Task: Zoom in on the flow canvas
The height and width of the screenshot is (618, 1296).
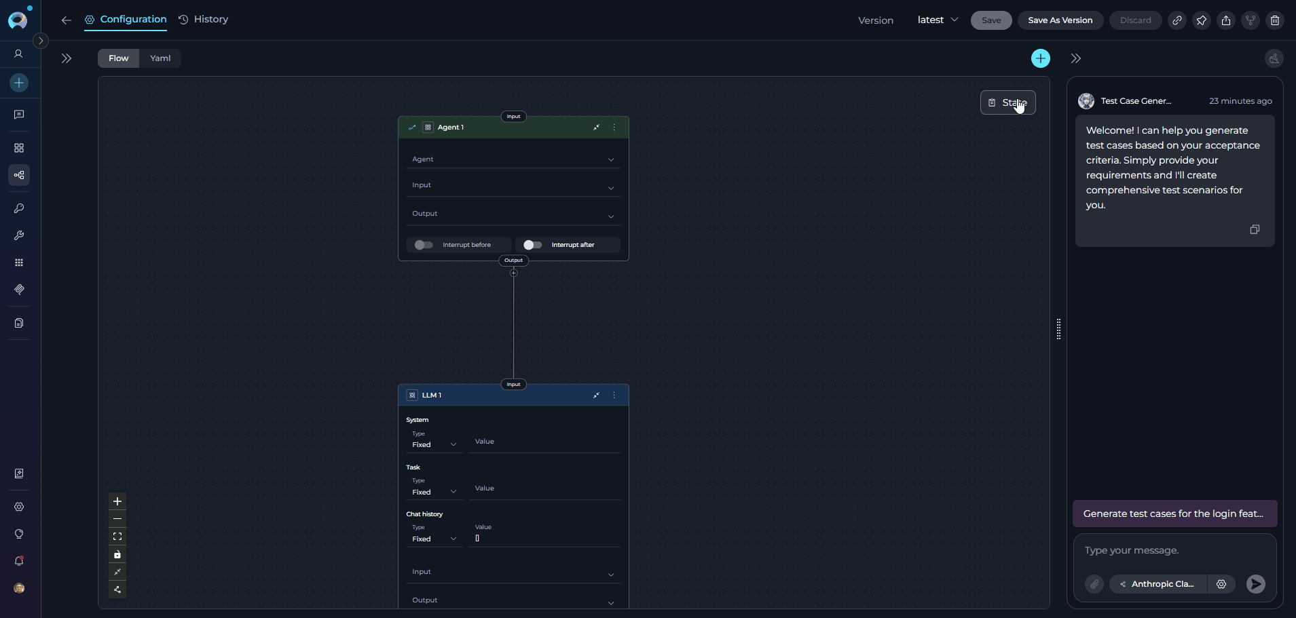Action: point(117,501)
